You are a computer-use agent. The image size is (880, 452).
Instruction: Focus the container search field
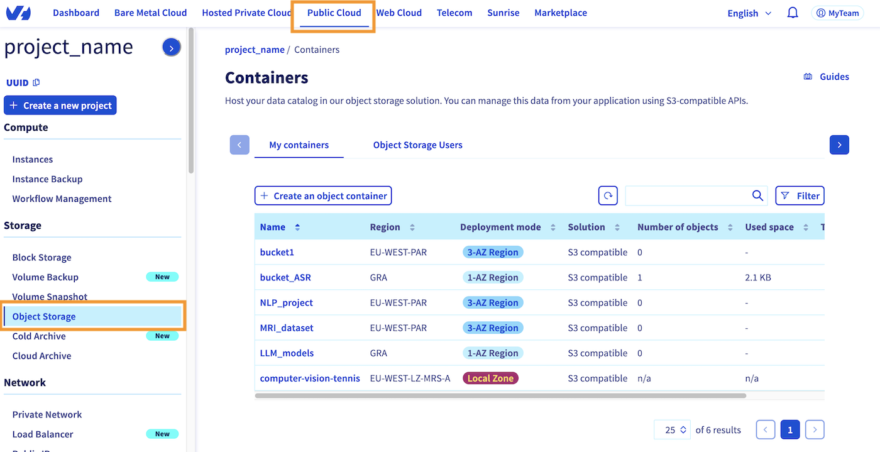687,196
